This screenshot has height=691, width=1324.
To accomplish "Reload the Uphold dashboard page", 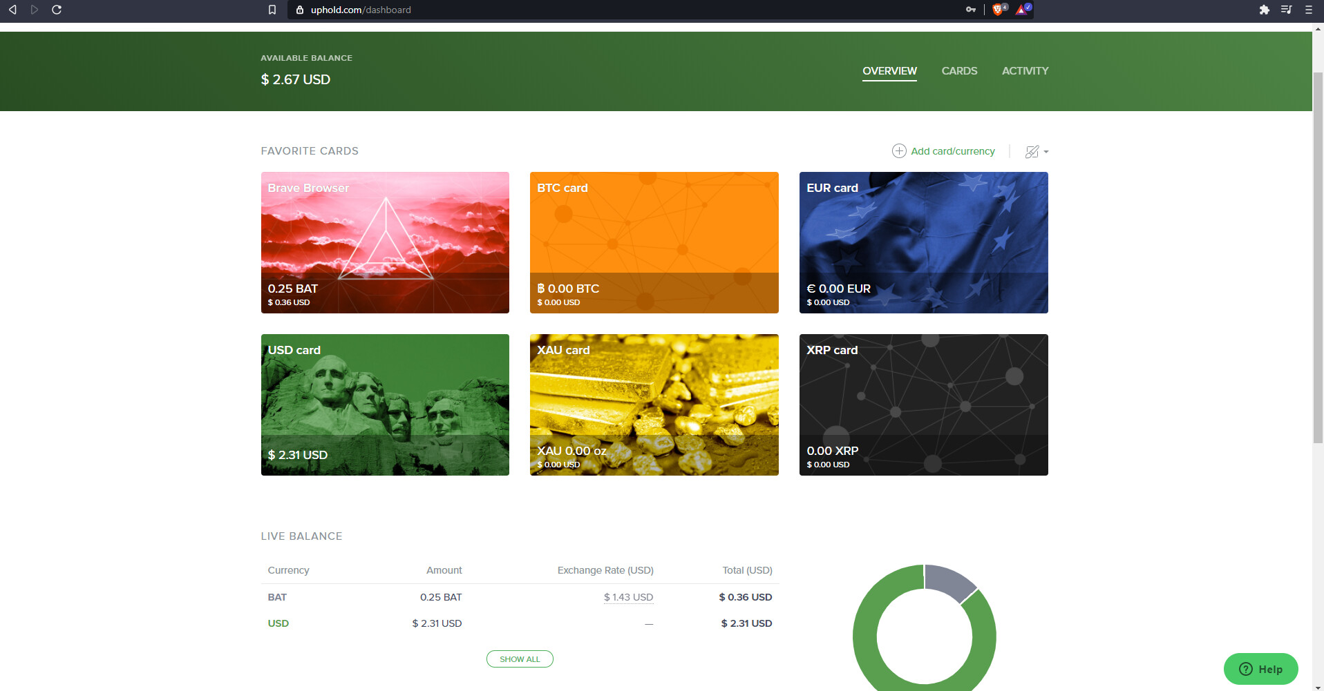I will (57, 10).
